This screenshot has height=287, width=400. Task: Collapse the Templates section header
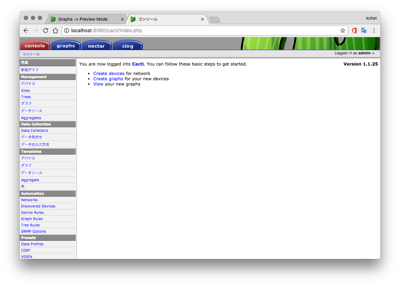(48, 151)
